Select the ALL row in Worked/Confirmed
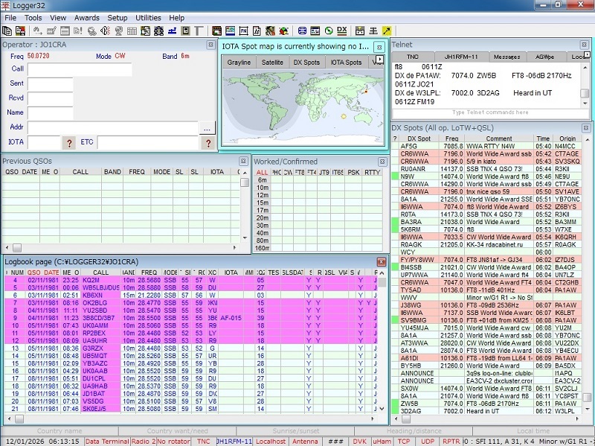Image resolution: width=595 pixels, height=446 pixels. 262,172
